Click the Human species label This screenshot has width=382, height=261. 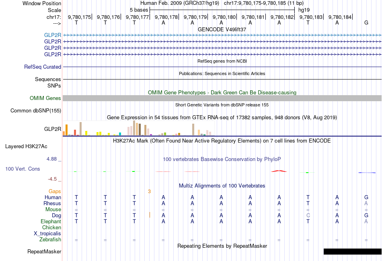coord(53,197)
